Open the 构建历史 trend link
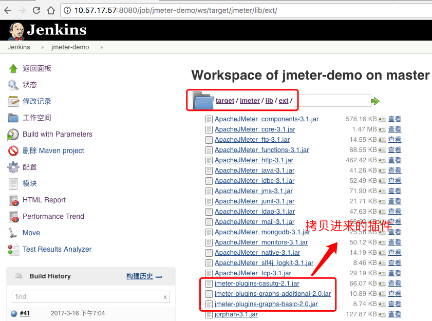The width and height of the screenshot is (432, 321). pyautogui.click(x=139, y=276)
